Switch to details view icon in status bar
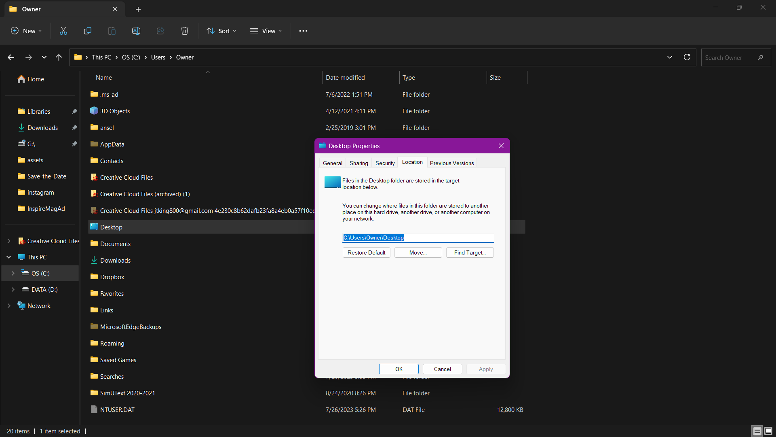This screenshot has width=776, height=437. tap(757, 431)
